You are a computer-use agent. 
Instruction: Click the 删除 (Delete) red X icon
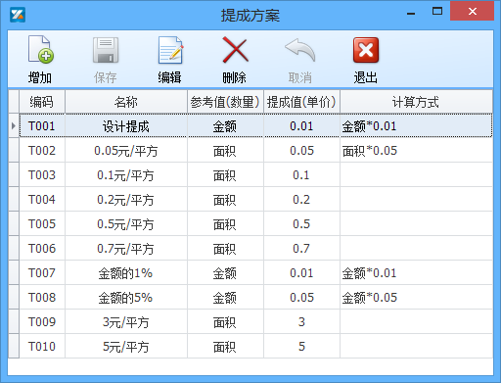235,50
